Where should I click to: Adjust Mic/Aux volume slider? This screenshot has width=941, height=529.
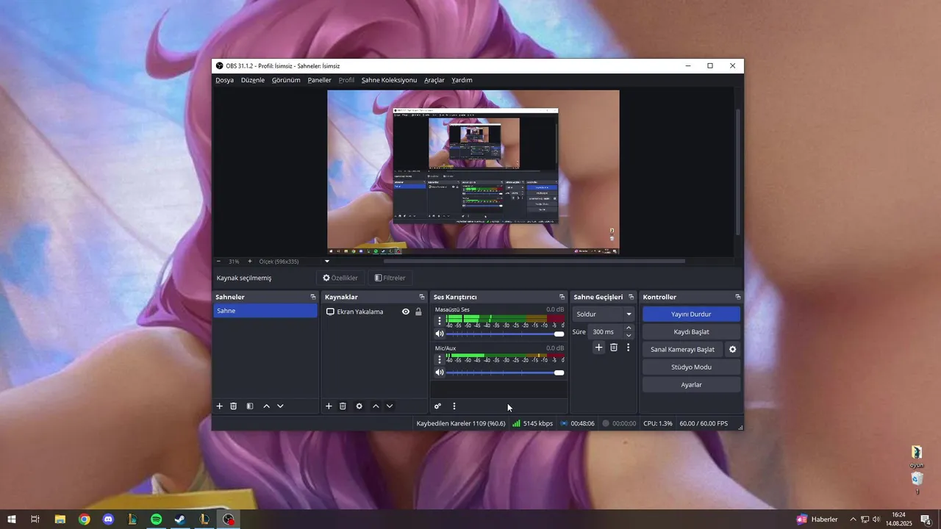pos(505,373)
